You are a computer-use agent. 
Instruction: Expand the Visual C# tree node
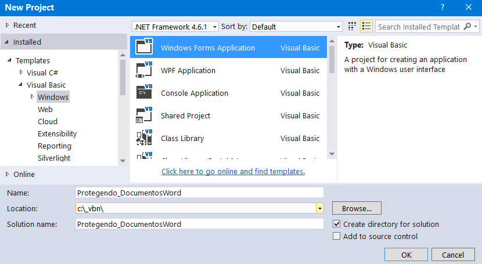pos(21,73)
